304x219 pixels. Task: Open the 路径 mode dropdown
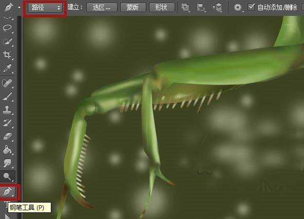(45, 8)
